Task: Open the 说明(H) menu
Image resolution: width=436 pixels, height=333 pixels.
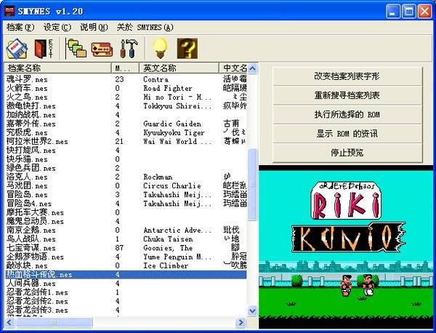Action: (x=94, y=27)
